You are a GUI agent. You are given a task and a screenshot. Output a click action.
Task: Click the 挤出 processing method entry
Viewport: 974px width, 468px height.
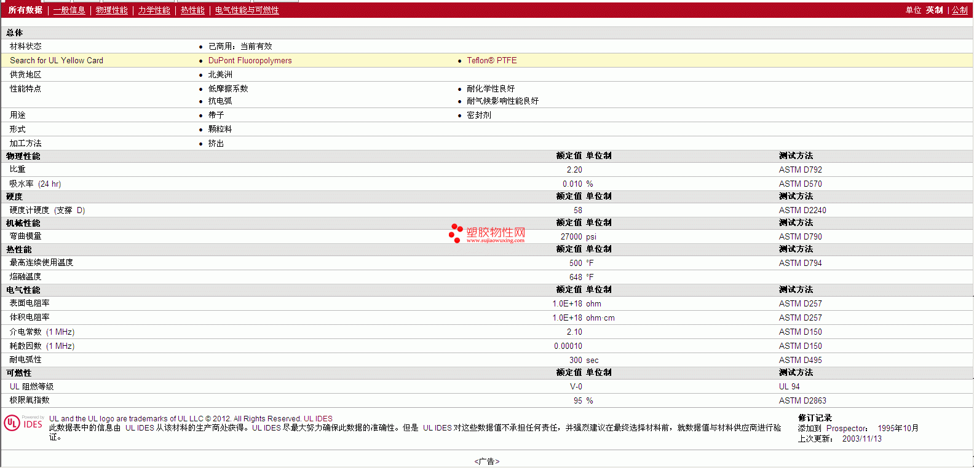pyautogui.click(x=216, y=144)
